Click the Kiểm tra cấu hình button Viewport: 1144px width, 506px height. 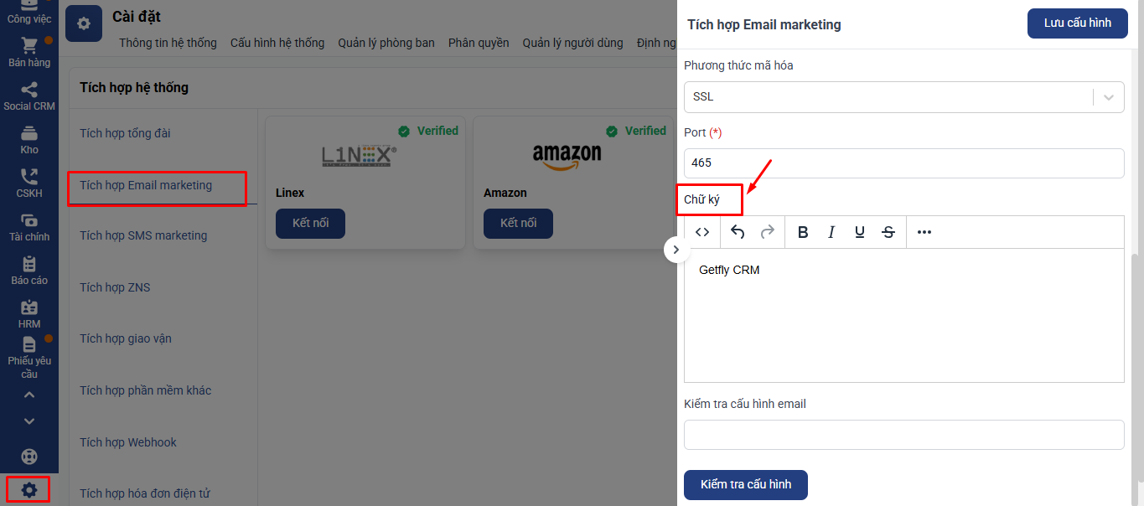745,485
